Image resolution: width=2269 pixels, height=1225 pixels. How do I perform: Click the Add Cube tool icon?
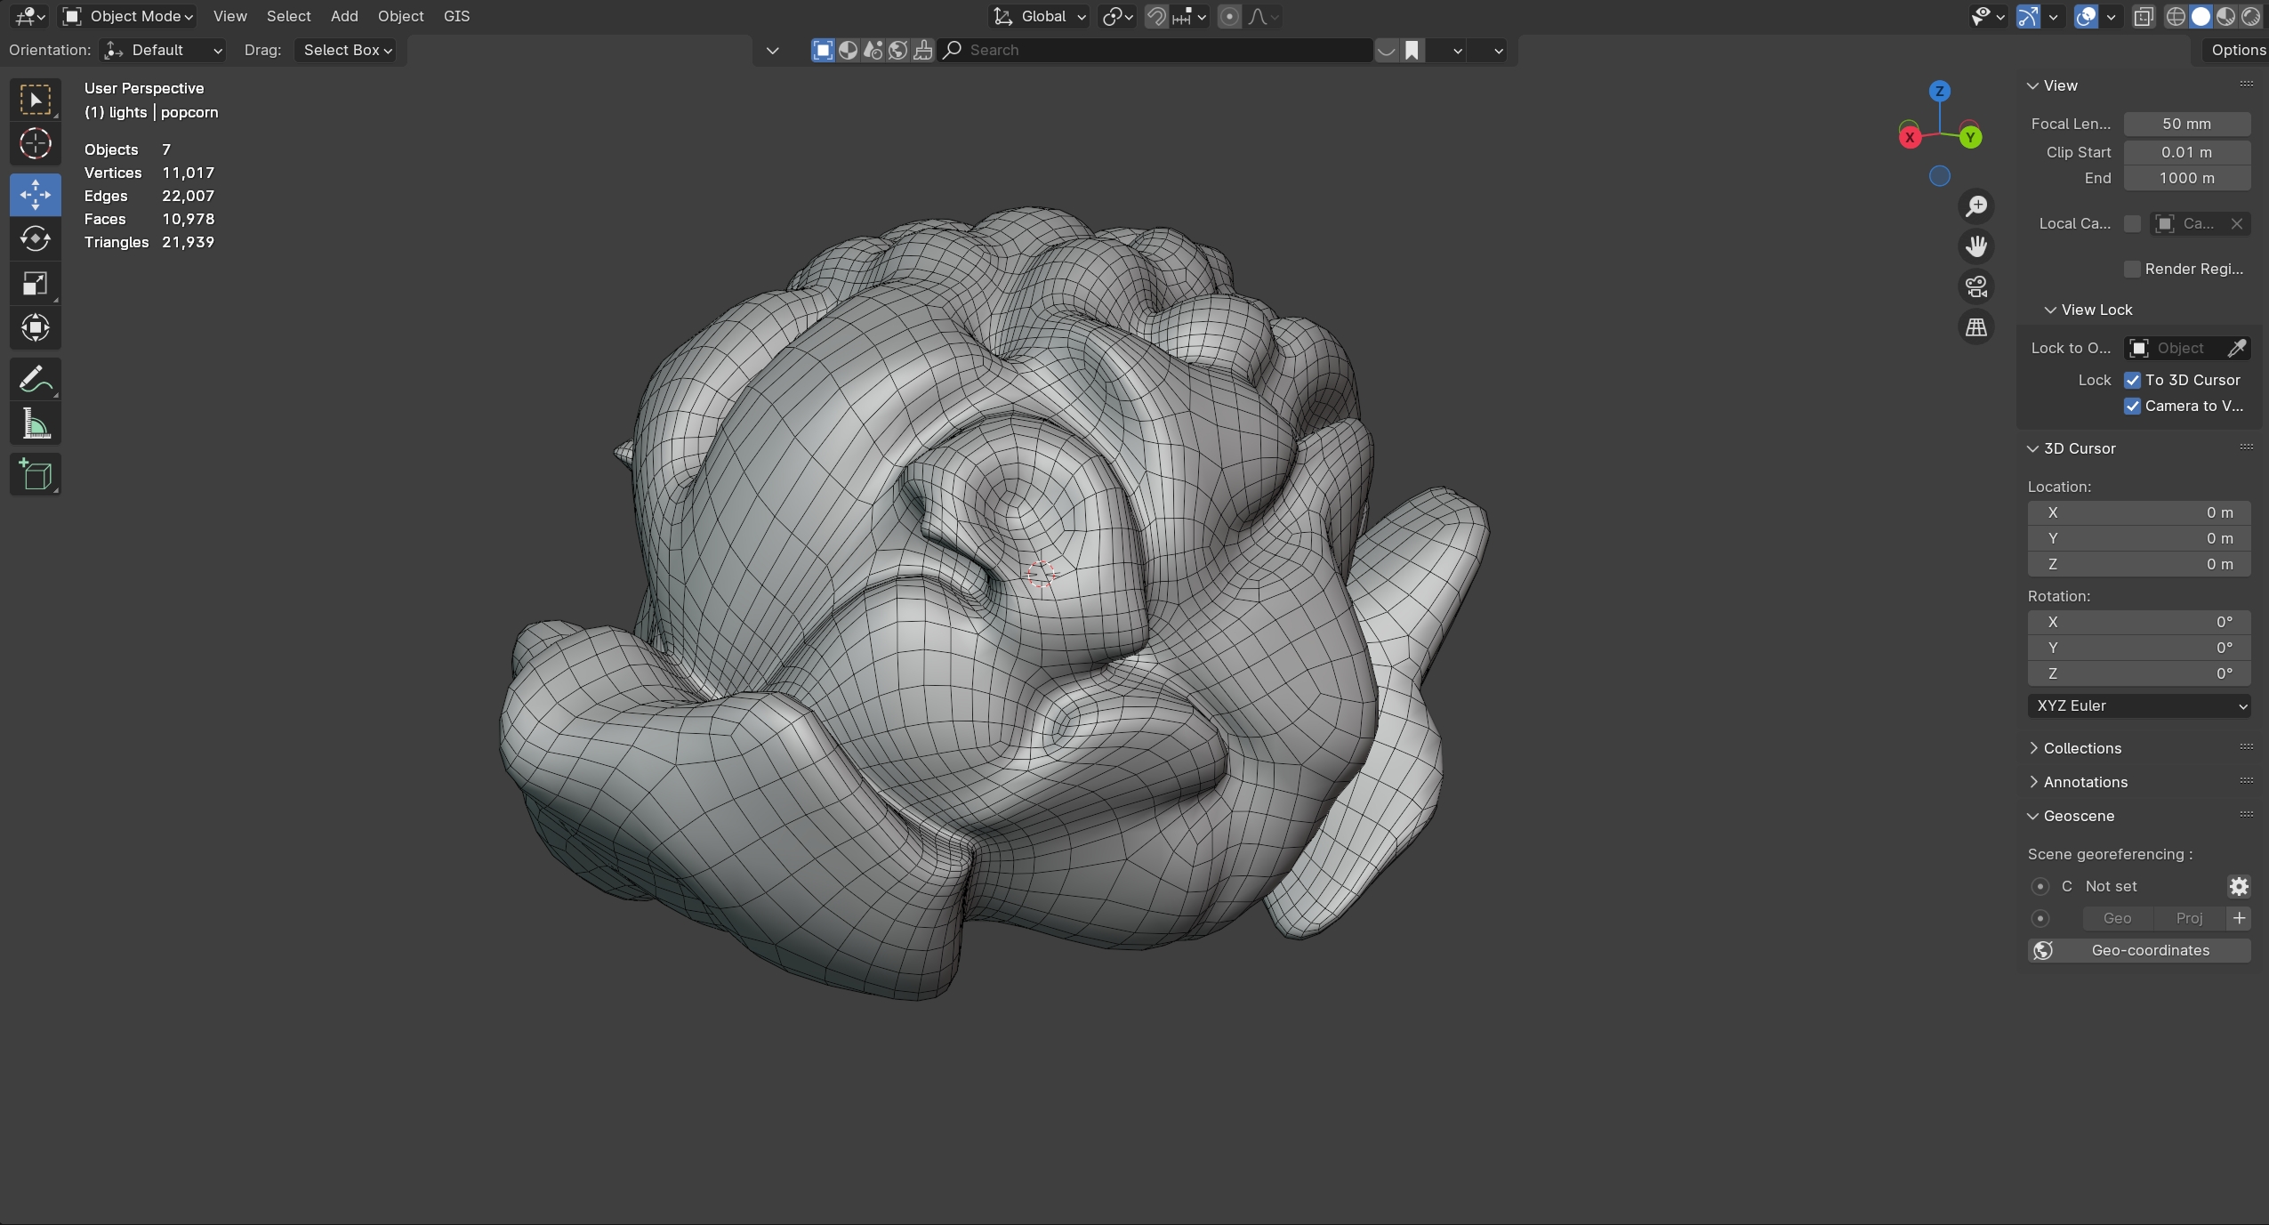35,474
